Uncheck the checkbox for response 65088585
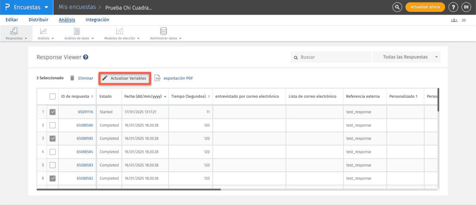Image resolution: width=476 pixels, height=205 pixels. (52, 139)
